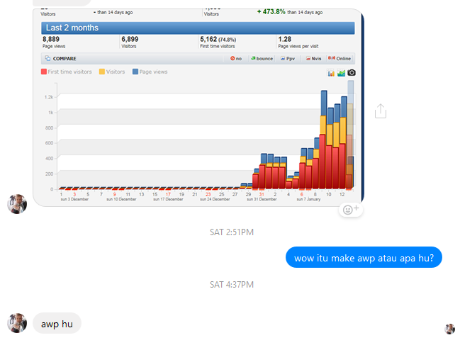Viewport: 460px width, 345px height.
Task: Switch to the "Online" compare tab
Action: click(x=340, y=58)
